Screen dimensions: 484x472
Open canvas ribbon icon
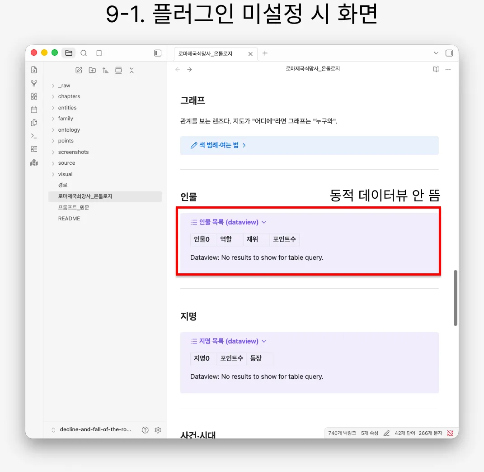click(34, 96)
